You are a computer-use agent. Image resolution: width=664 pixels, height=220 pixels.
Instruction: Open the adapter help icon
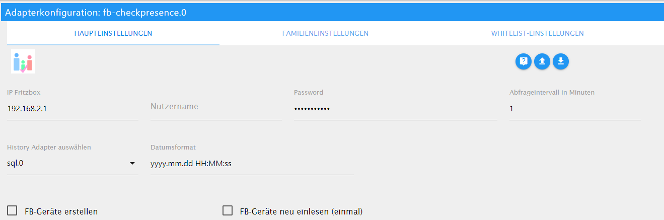(x=524, y=61)
